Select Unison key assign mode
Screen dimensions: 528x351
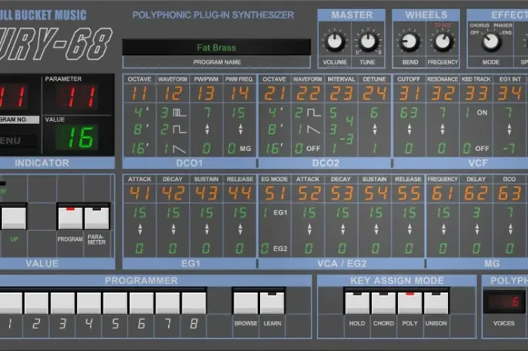(x=436, y=303)
